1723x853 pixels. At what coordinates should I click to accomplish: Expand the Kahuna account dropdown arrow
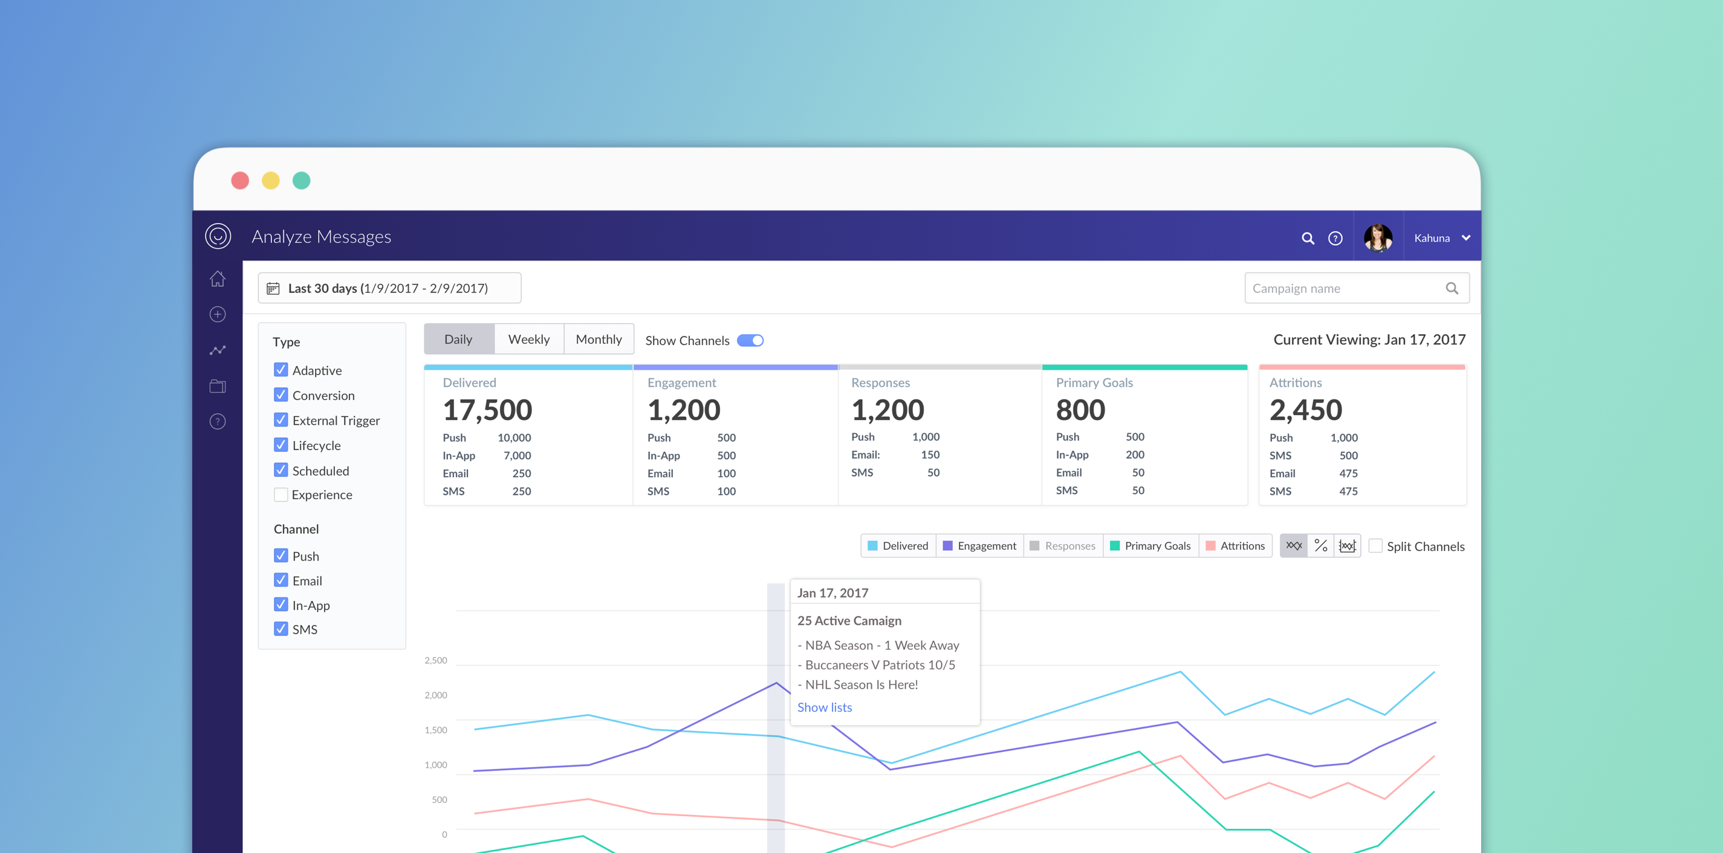pos(1466,238)
